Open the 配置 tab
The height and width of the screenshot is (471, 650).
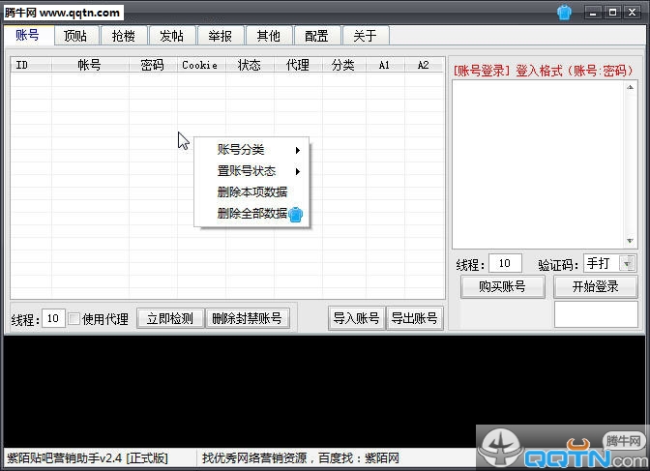click(316, 36)
